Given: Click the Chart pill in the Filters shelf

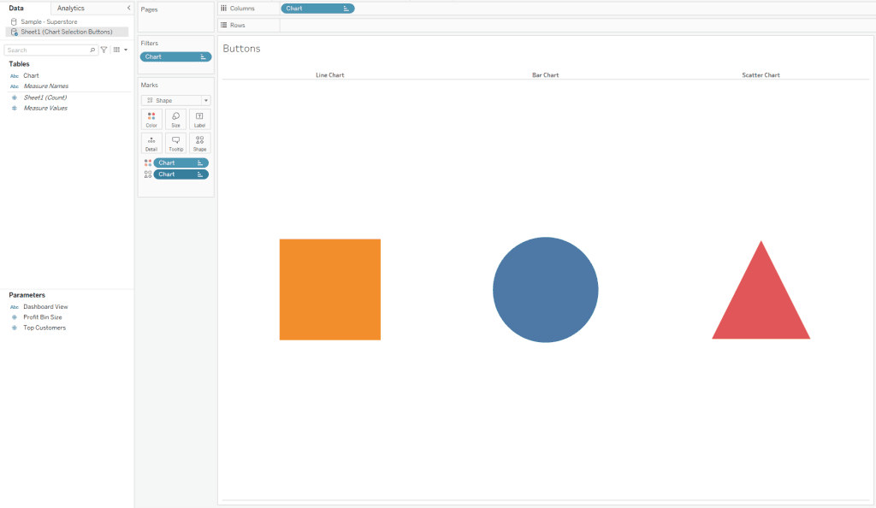Looking at the screenshot, I should coord(175,56).
